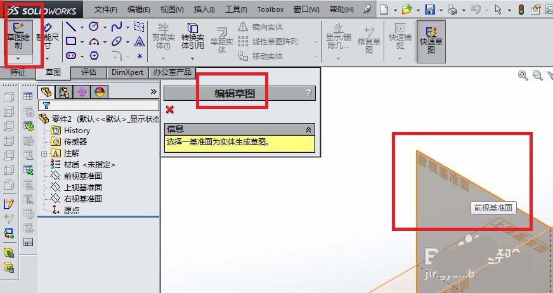Toggle the menu bar pin icon
Viewport: 553px width, 293px height.
(x=367, y=9)
